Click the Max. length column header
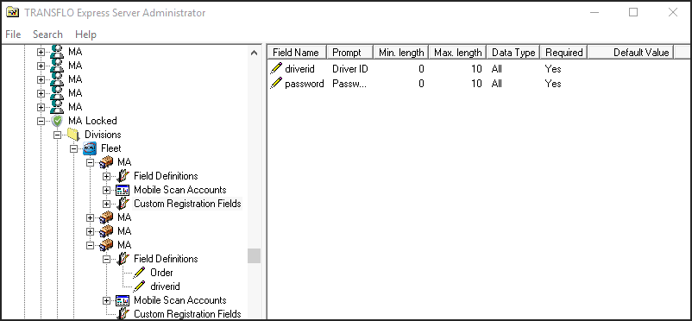692x321 pixels. [x=457, y=52]
